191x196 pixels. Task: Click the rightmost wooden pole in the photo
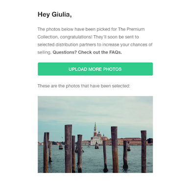click(143, 151)
